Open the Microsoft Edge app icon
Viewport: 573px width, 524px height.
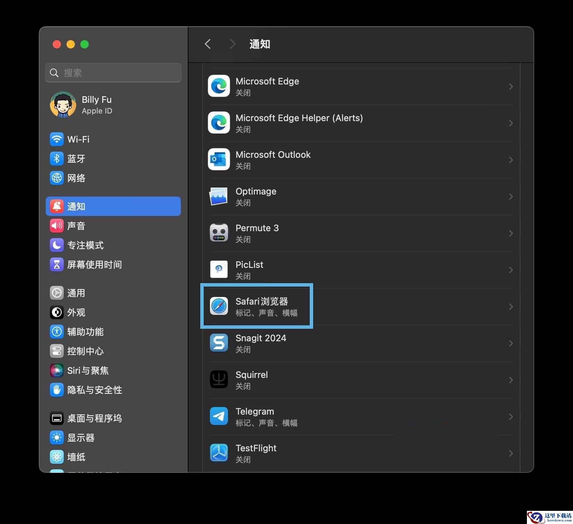tap(219, 86)
